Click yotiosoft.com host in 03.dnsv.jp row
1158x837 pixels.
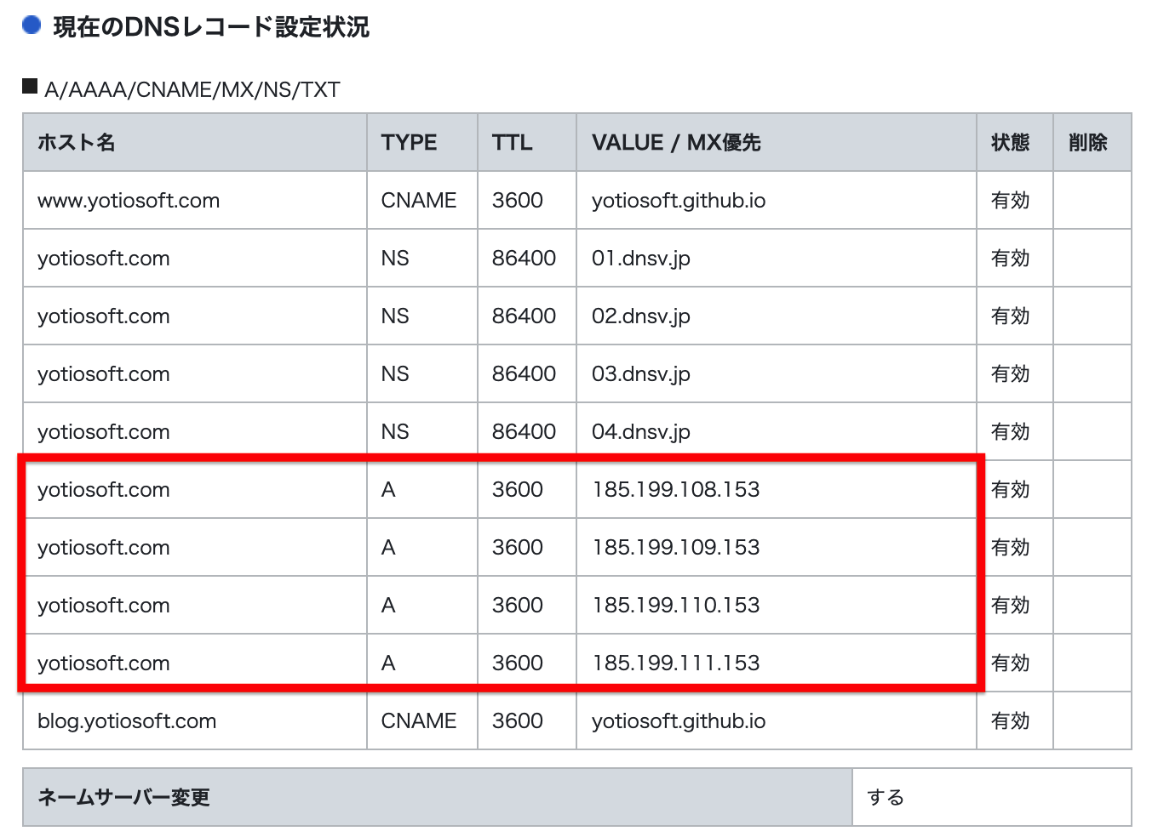point(104,374)
